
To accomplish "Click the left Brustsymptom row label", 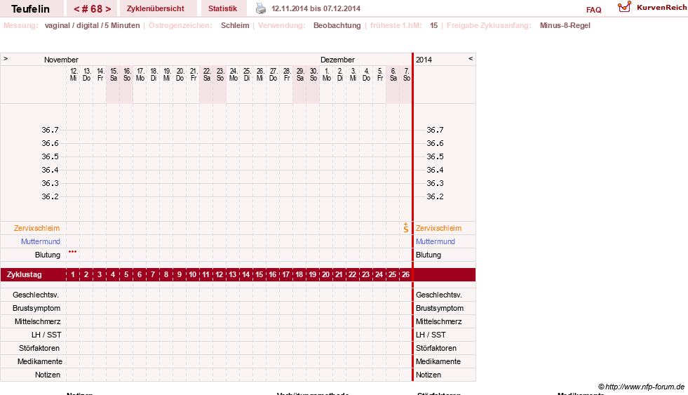I will click(36, 308).
